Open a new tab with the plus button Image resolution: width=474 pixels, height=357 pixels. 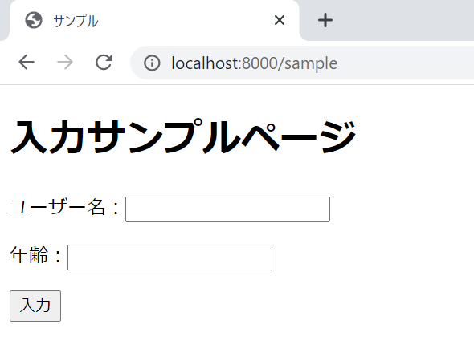[x=325, y=21]
